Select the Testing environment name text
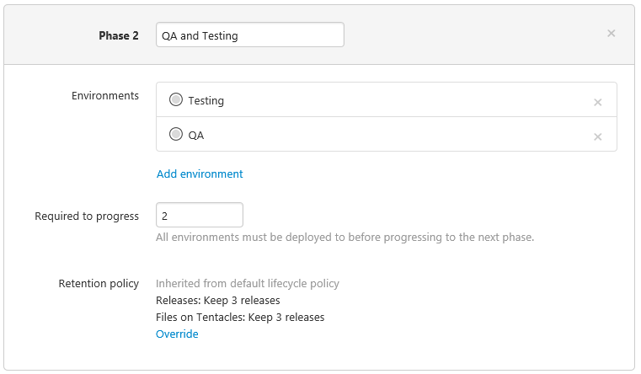 (x=206, y=100)
